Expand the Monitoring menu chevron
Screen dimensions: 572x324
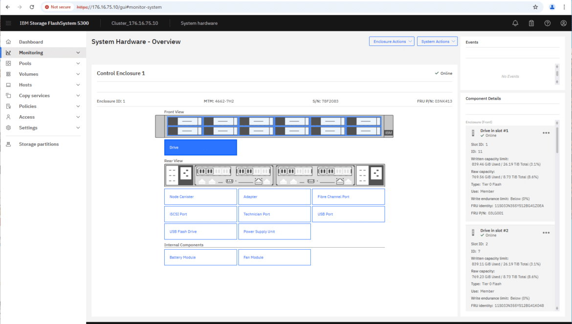pyautogui.click(x=78, y=52)
